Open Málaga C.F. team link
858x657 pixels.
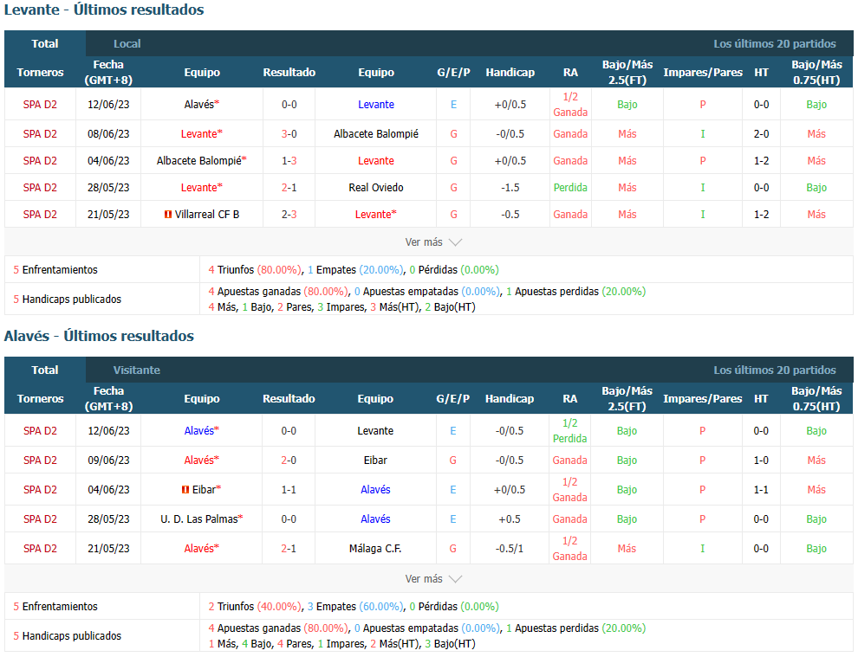(x=375, y=548)
